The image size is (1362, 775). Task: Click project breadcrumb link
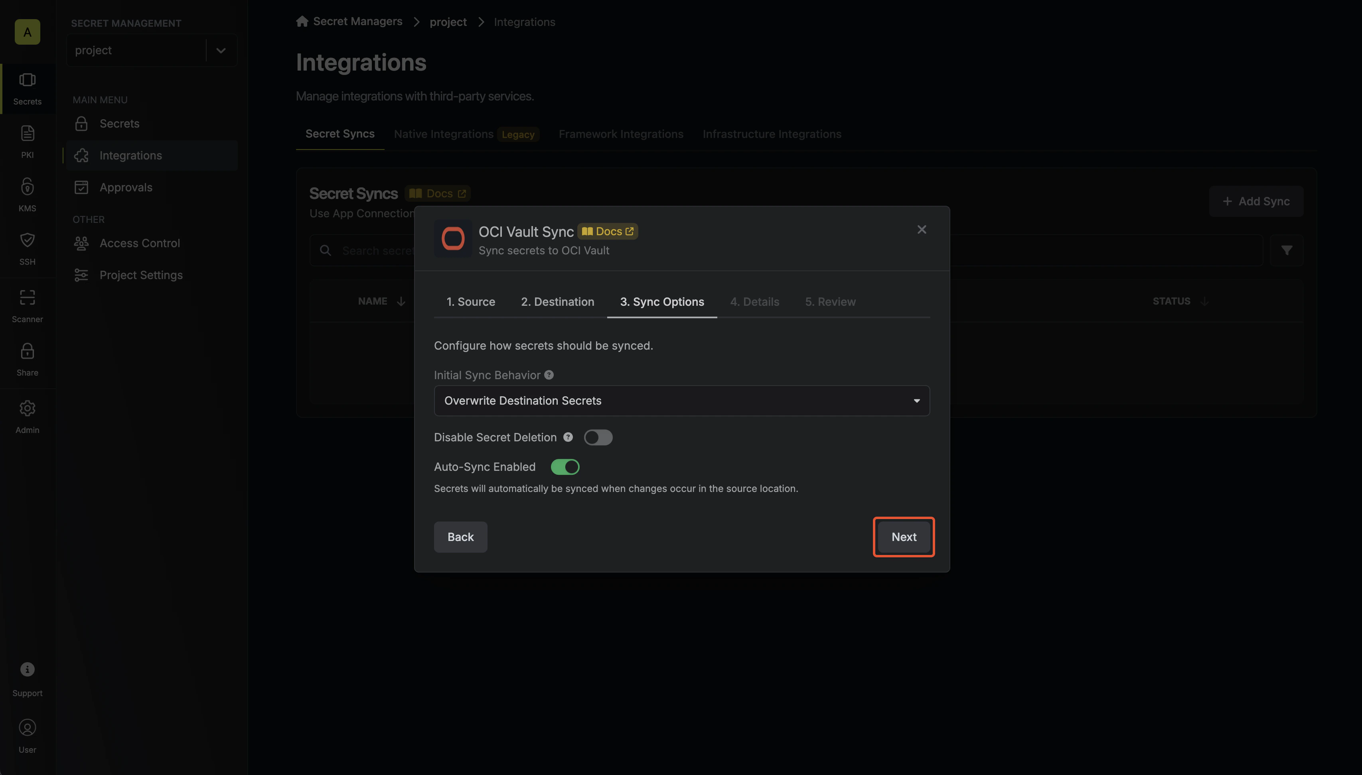click(x=448, y=22)
